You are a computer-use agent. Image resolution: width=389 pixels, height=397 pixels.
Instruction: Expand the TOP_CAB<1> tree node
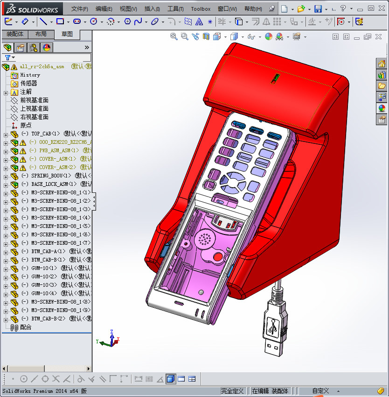pyautogui.click(x=6, y=135)
